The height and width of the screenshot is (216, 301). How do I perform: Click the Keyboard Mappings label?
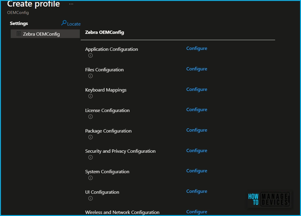point(106,90)
